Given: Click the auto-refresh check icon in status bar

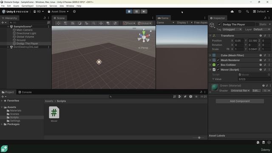Looking at the screenshot, I should point(269,142).
